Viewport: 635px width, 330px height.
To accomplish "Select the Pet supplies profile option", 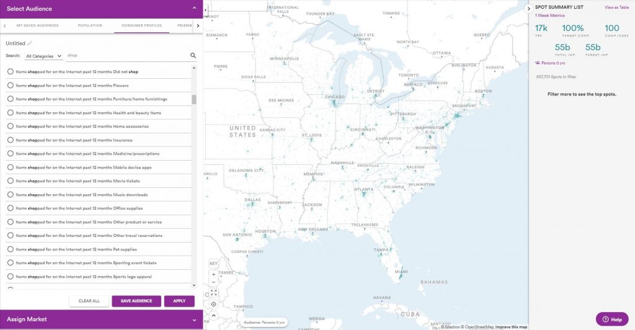I will [11, 249].
